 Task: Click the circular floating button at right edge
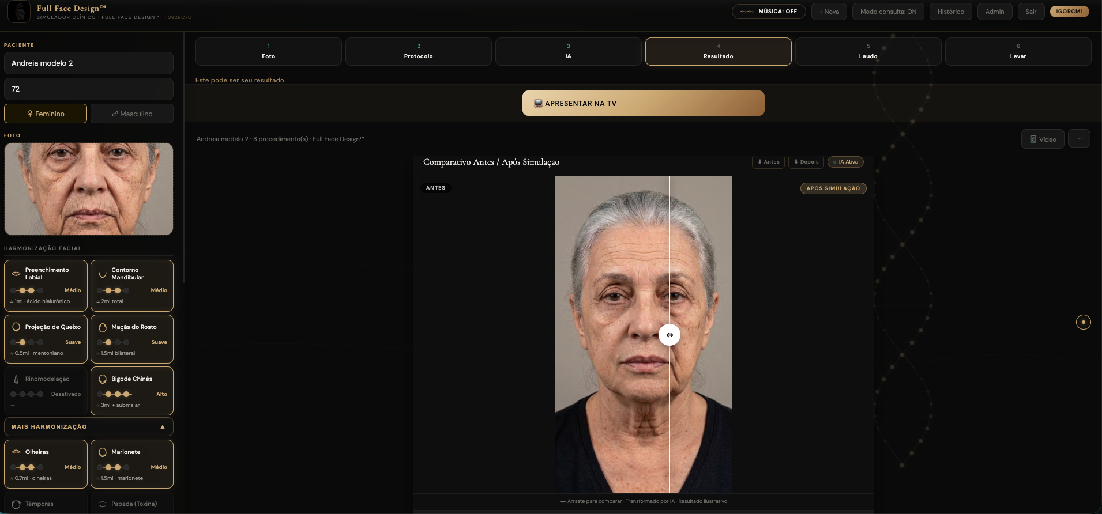(x=1084, y=322)
